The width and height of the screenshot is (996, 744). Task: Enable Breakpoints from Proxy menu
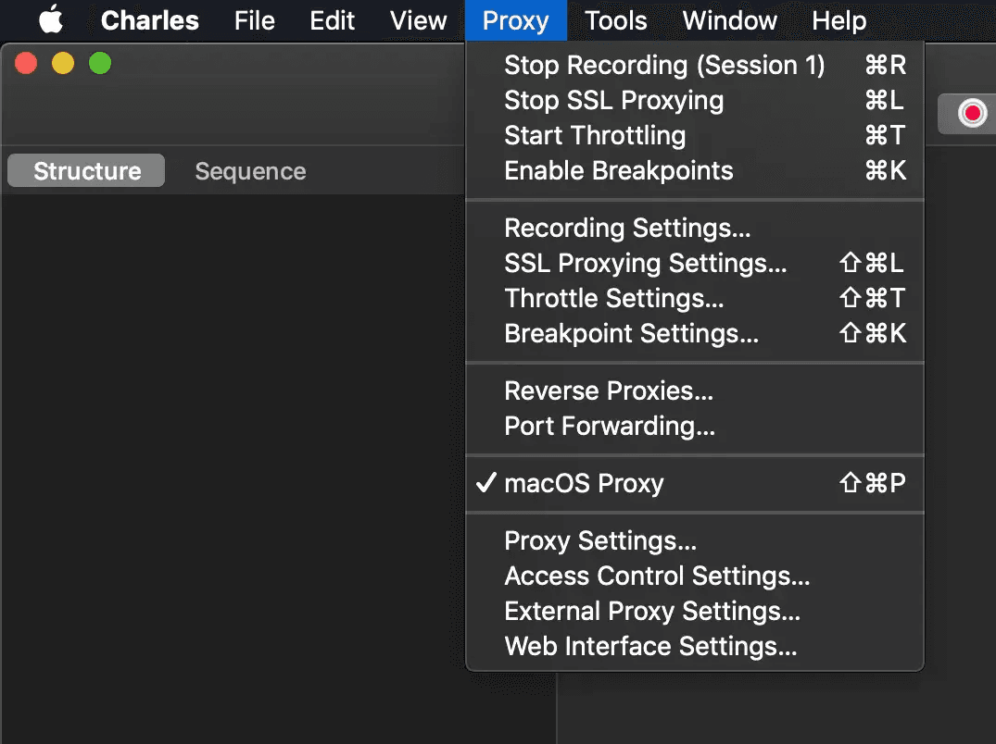(618, 171)
